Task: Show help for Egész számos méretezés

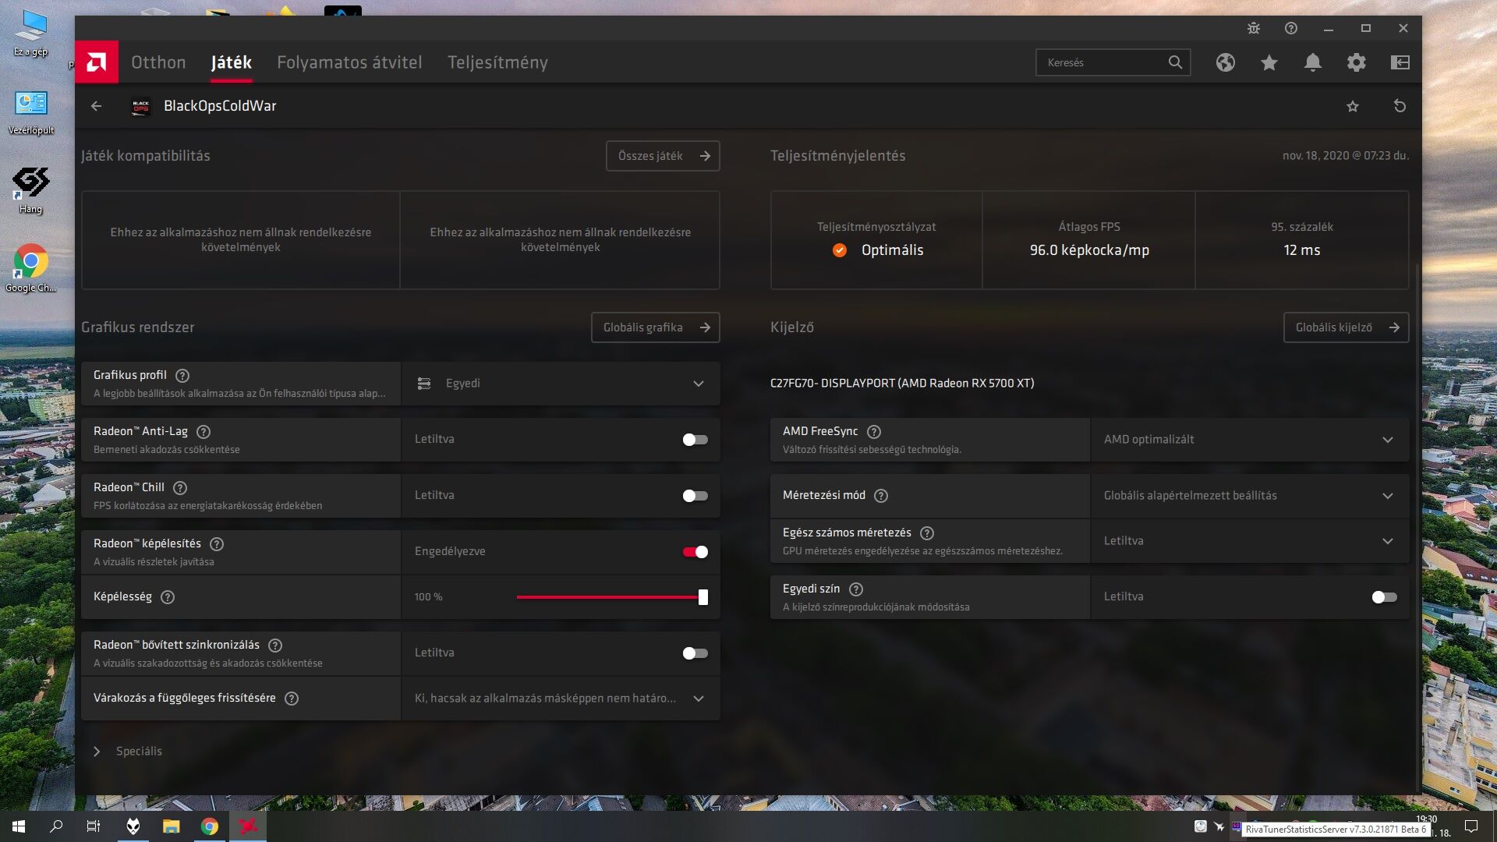Action: [x=927, y=533]
